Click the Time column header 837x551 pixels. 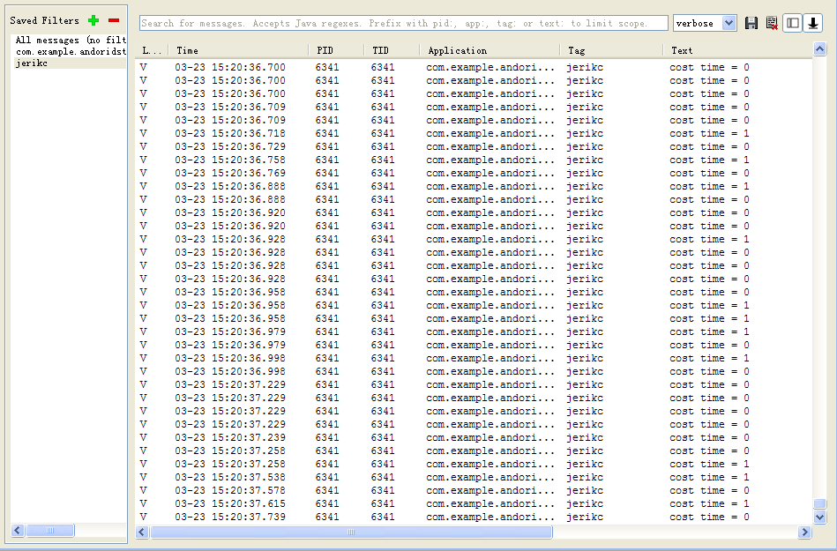[x=239, y=50]
